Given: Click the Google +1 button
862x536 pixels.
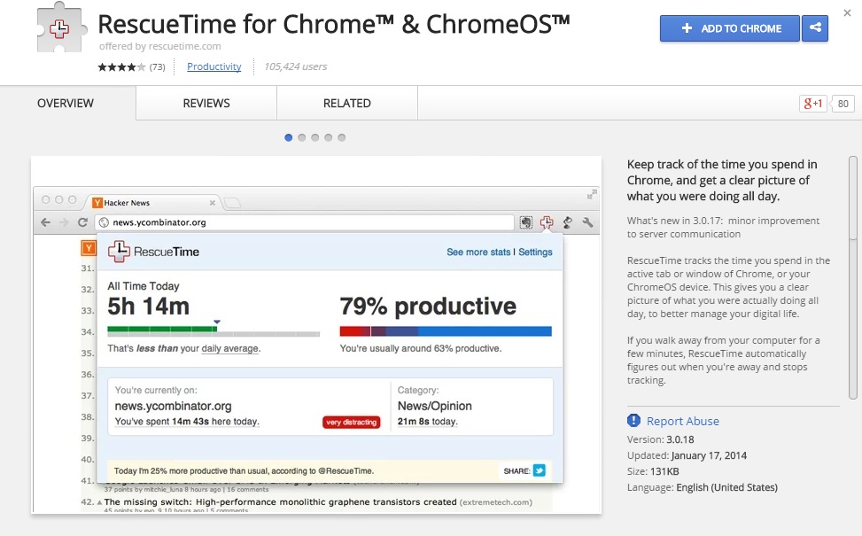Looking at the screenshot, I should click(813, 104).
